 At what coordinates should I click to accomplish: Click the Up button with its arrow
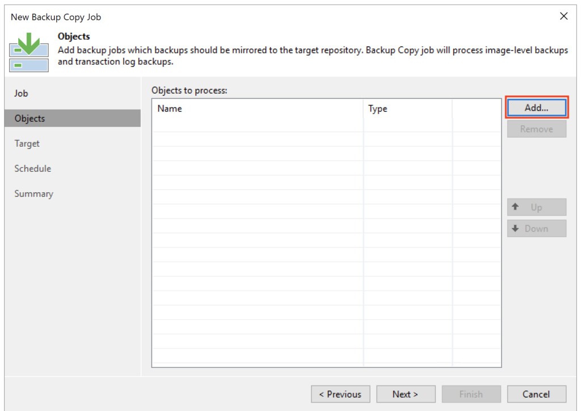[x=536, y=207]
